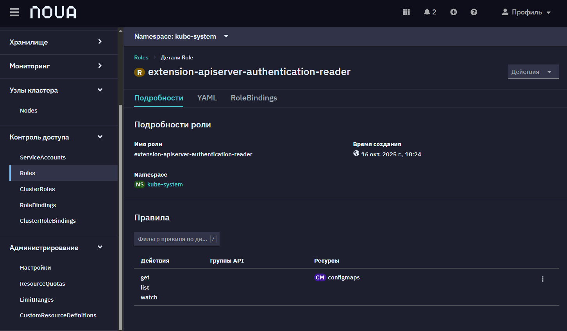The height and width of the screenshot is (331, 567).
Task: Click the CM configmaps badge
Action: tap(320, 277)
